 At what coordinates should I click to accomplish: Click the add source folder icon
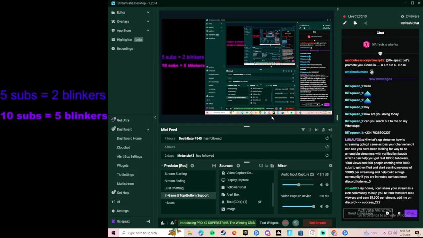tap(272, 166)
